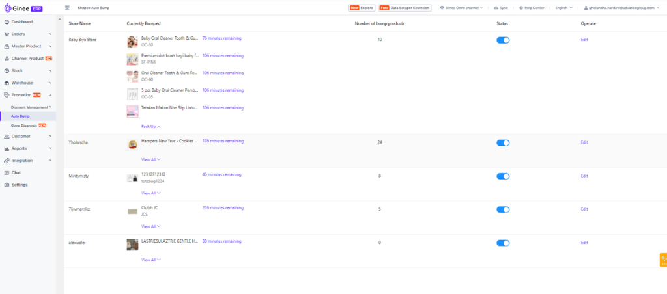This screenshot has width=667, height=294.
Task: Collapse sidebar using the menu toggle icon
Action: click(x=67, y=8)
